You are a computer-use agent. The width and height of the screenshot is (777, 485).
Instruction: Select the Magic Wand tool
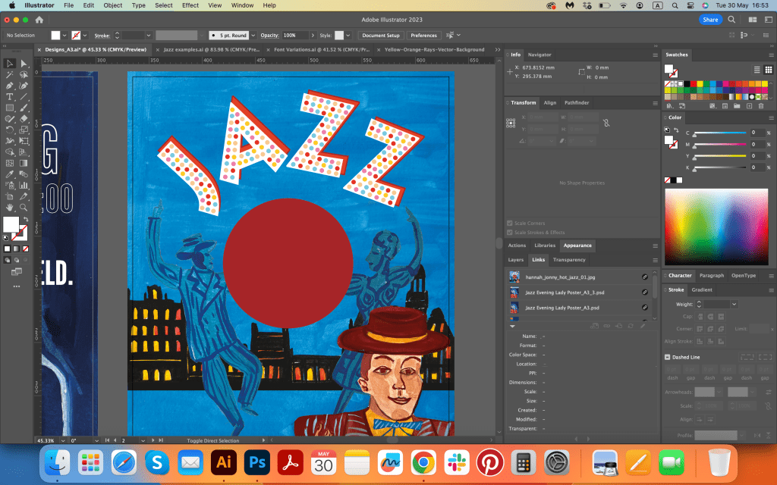click(10, 75)
